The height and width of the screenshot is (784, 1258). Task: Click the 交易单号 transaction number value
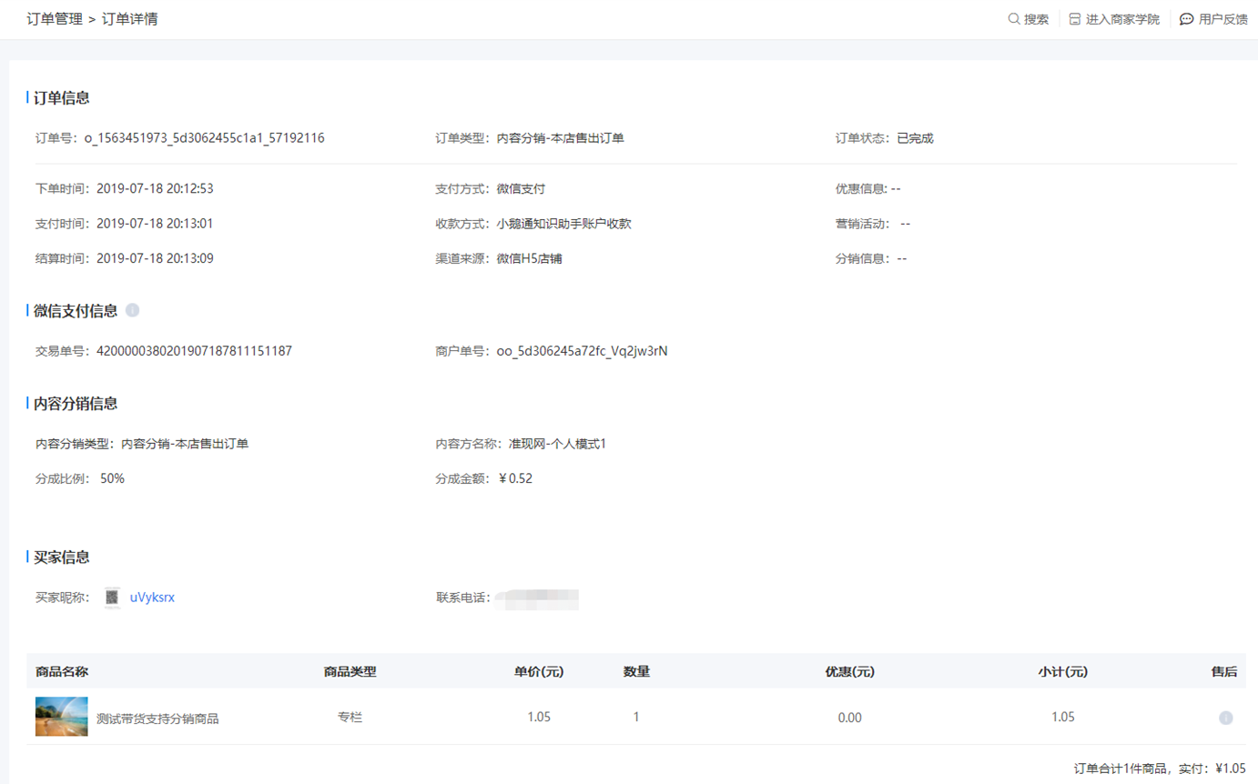pos(194,351)
